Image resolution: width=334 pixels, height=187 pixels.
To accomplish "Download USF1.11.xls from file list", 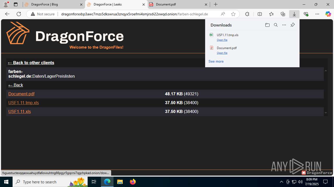I will pos(20,111).
